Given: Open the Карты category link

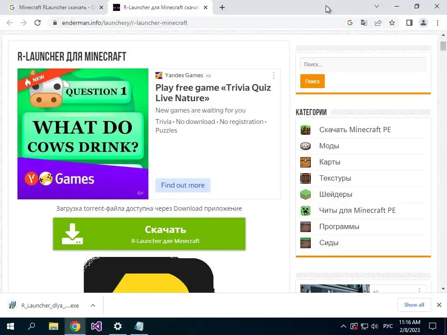Looking at the screenshot, I should tap(330, 162).
